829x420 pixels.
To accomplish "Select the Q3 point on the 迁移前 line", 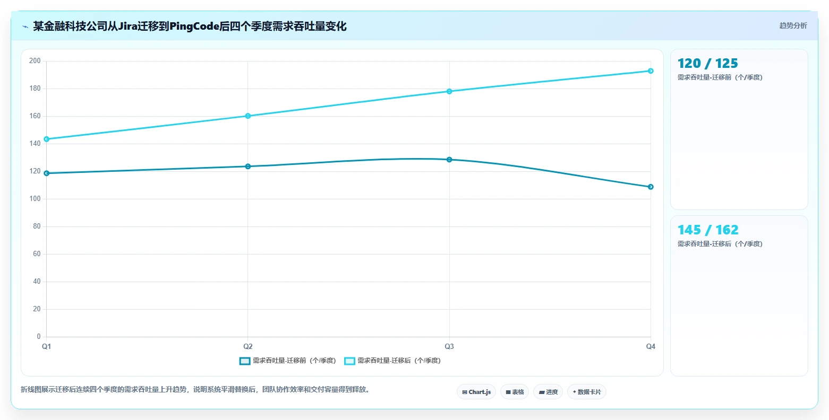I will (x=449, y=159).
